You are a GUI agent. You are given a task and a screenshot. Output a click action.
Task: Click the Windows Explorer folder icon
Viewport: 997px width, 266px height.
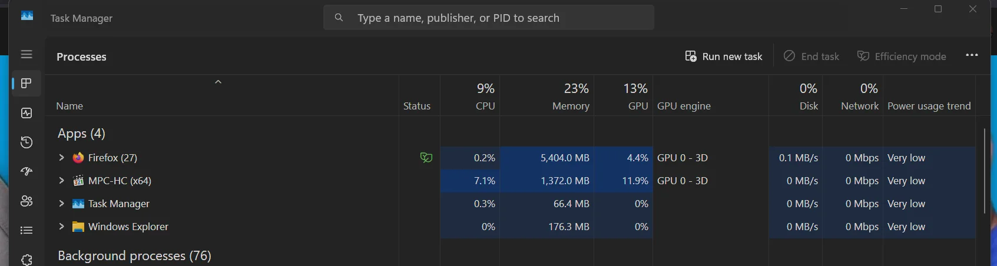click(x=78, y=227)
